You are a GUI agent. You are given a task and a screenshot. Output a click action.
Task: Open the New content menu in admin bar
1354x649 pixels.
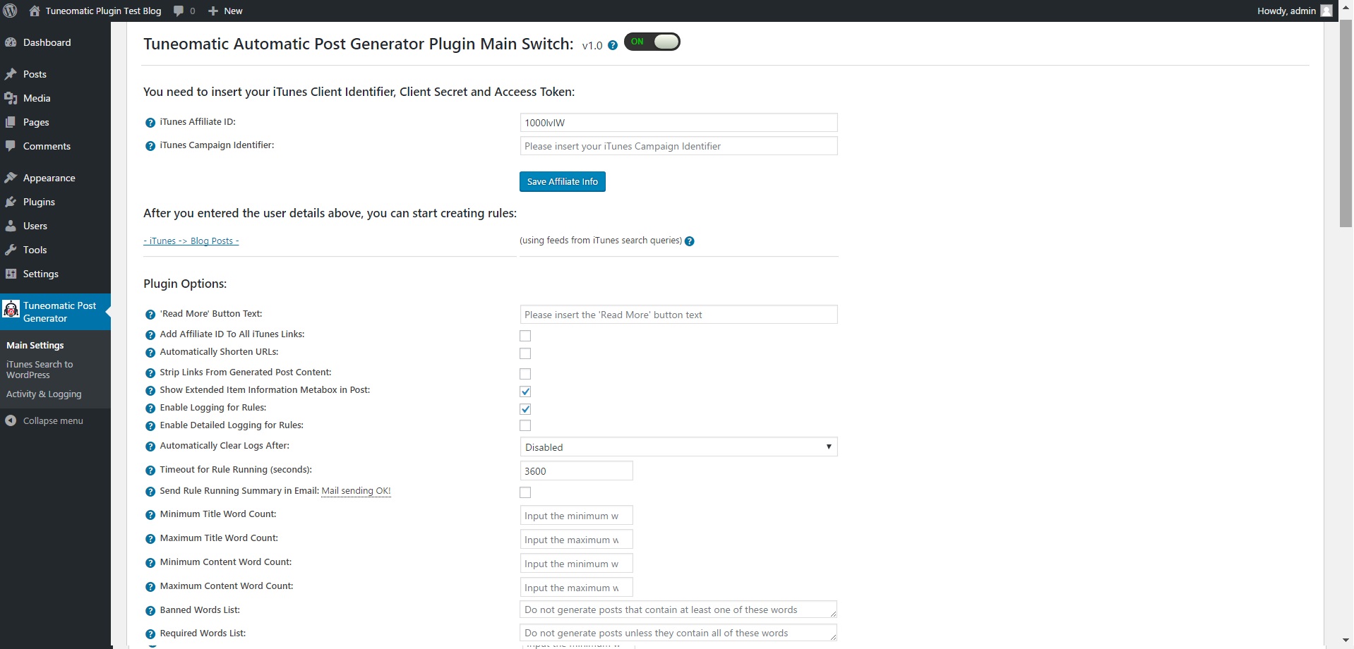click(x=225, y=11)
